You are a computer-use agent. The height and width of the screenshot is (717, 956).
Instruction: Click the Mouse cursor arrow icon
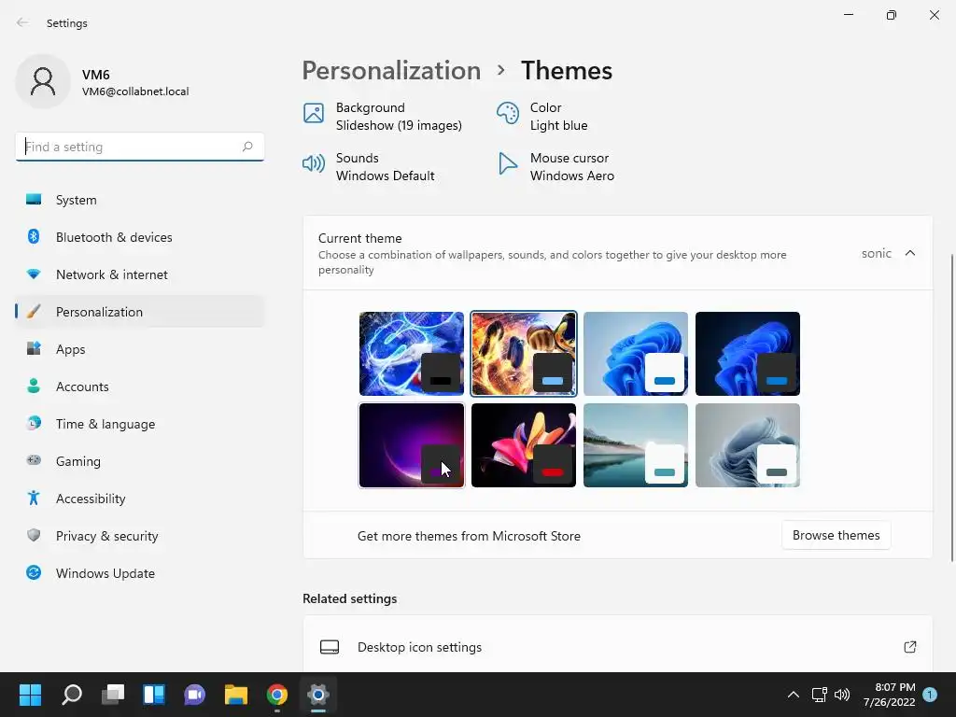507,163
